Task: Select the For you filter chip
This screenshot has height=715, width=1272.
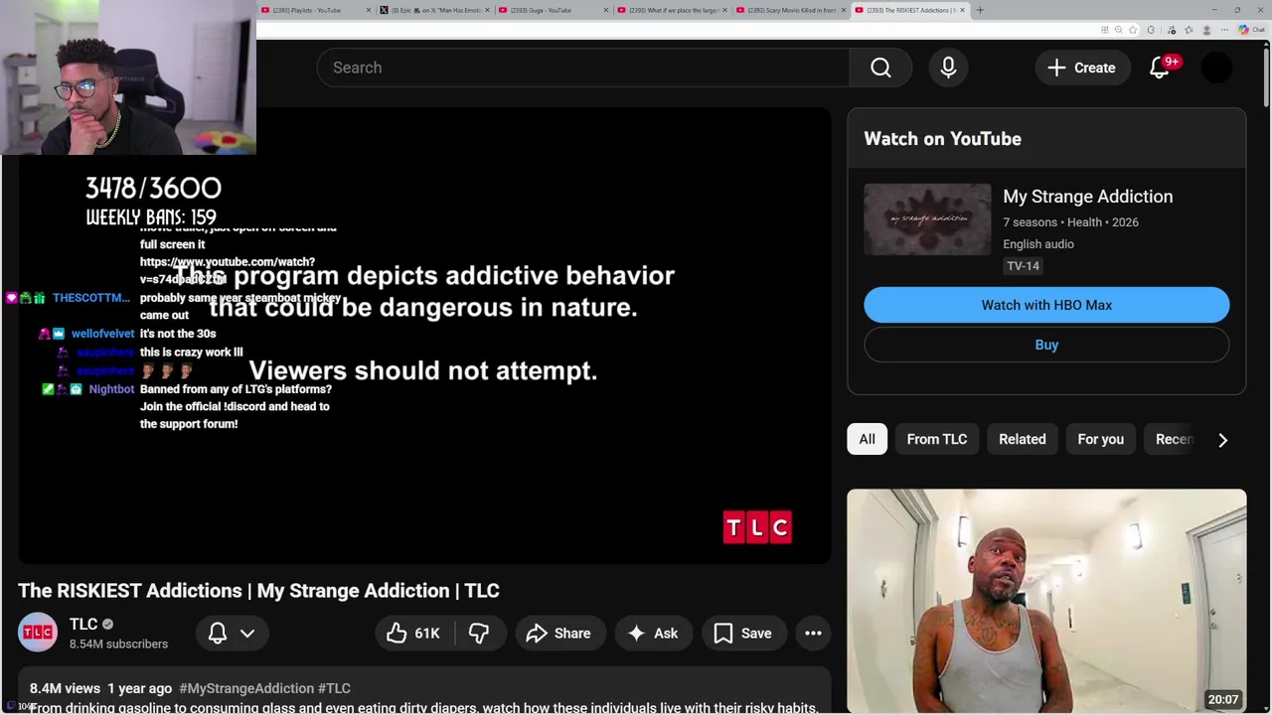Action: (1100, 439)
